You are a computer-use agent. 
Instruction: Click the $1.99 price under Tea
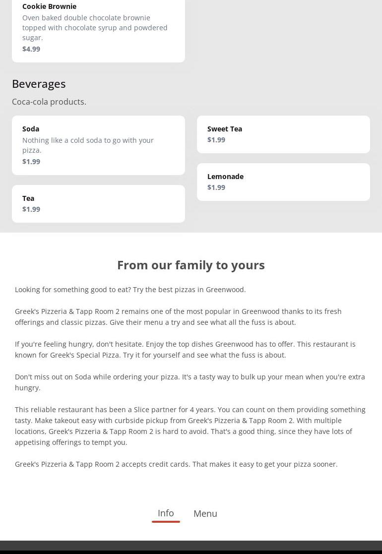pos(31,209)
